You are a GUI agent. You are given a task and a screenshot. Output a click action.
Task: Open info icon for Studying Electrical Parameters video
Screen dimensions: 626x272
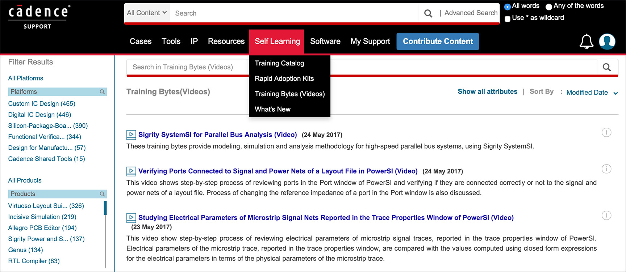click(x=606, y=215)
